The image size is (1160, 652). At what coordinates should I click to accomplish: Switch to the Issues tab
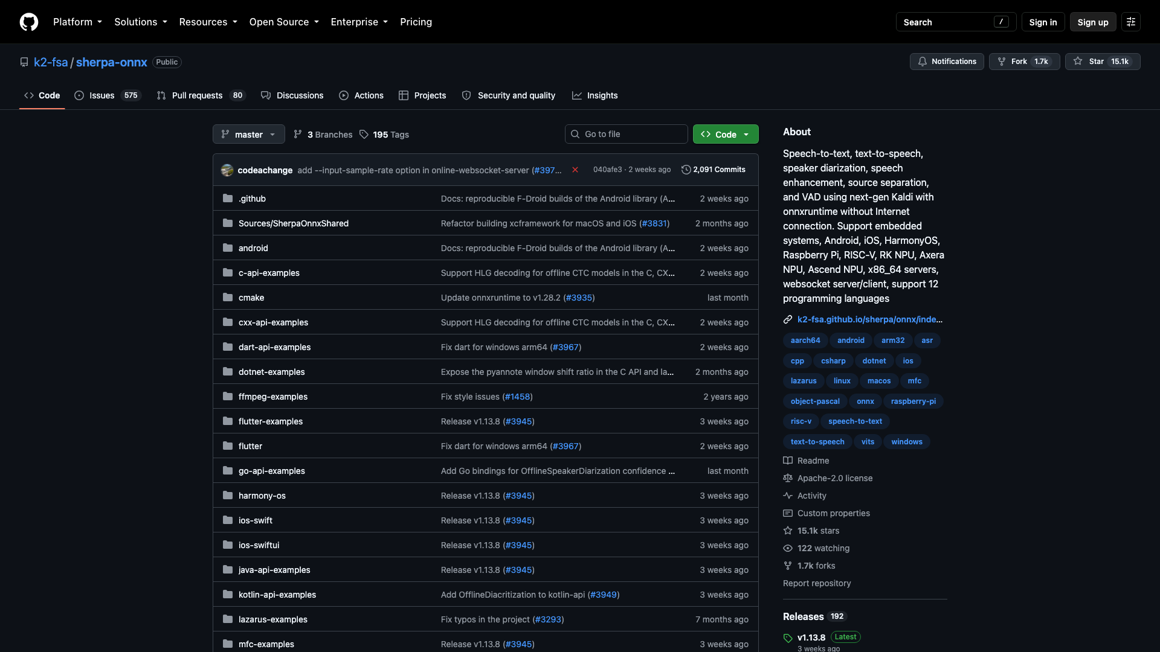(x=108, y=95)
